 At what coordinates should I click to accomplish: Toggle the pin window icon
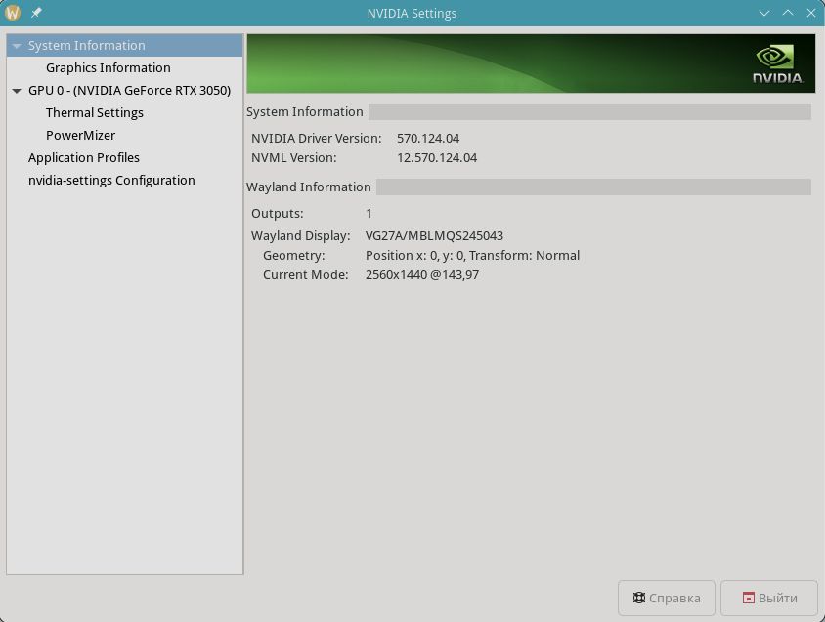click(36, 13)
